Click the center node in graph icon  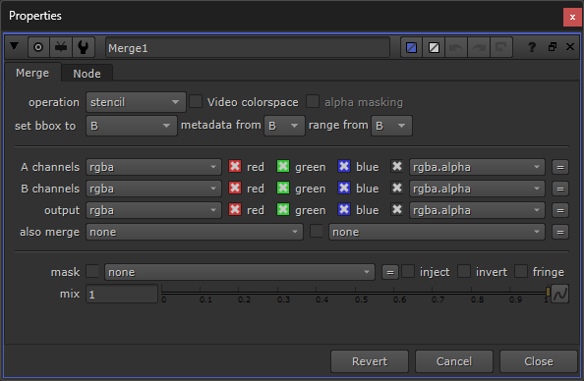pos(38,47)
